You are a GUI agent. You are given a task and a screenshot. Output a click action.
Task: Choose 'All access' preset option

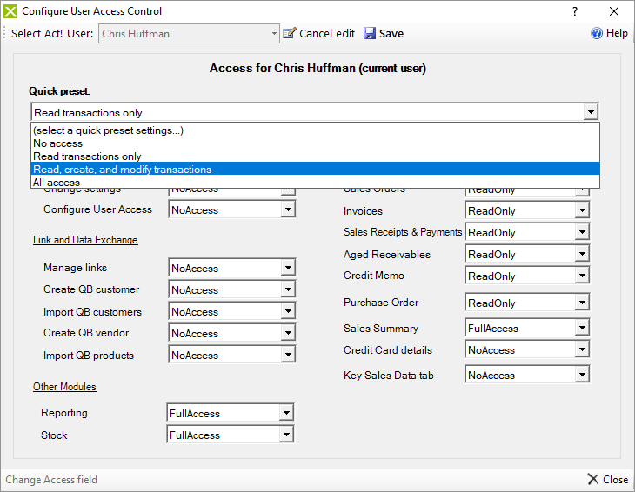point(315,182)
